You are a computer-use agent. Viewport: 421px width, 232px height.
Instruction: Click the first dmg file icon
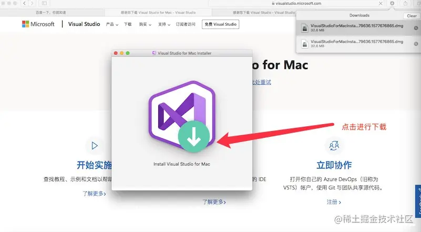coord(304,28)
